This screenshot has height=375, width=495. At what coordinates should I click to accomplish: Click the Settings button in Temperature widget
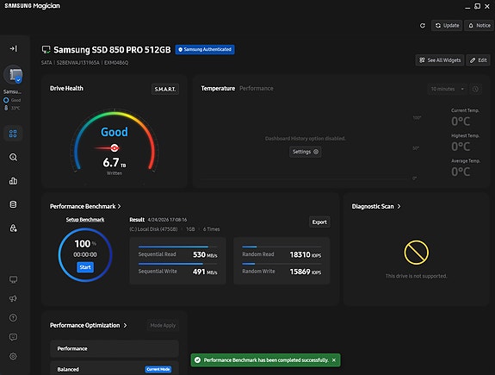pos(306,152)
